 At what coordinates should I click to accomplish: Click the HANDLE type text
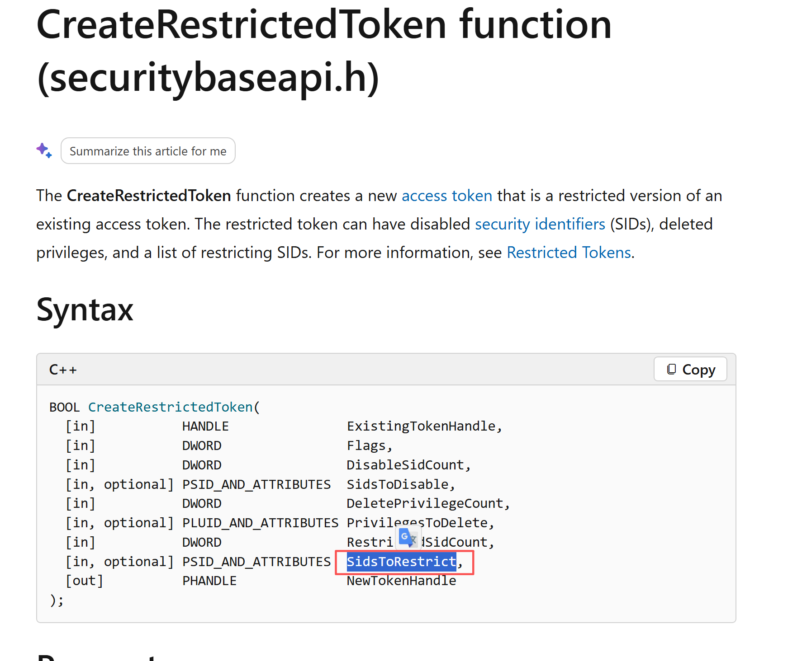206,426
